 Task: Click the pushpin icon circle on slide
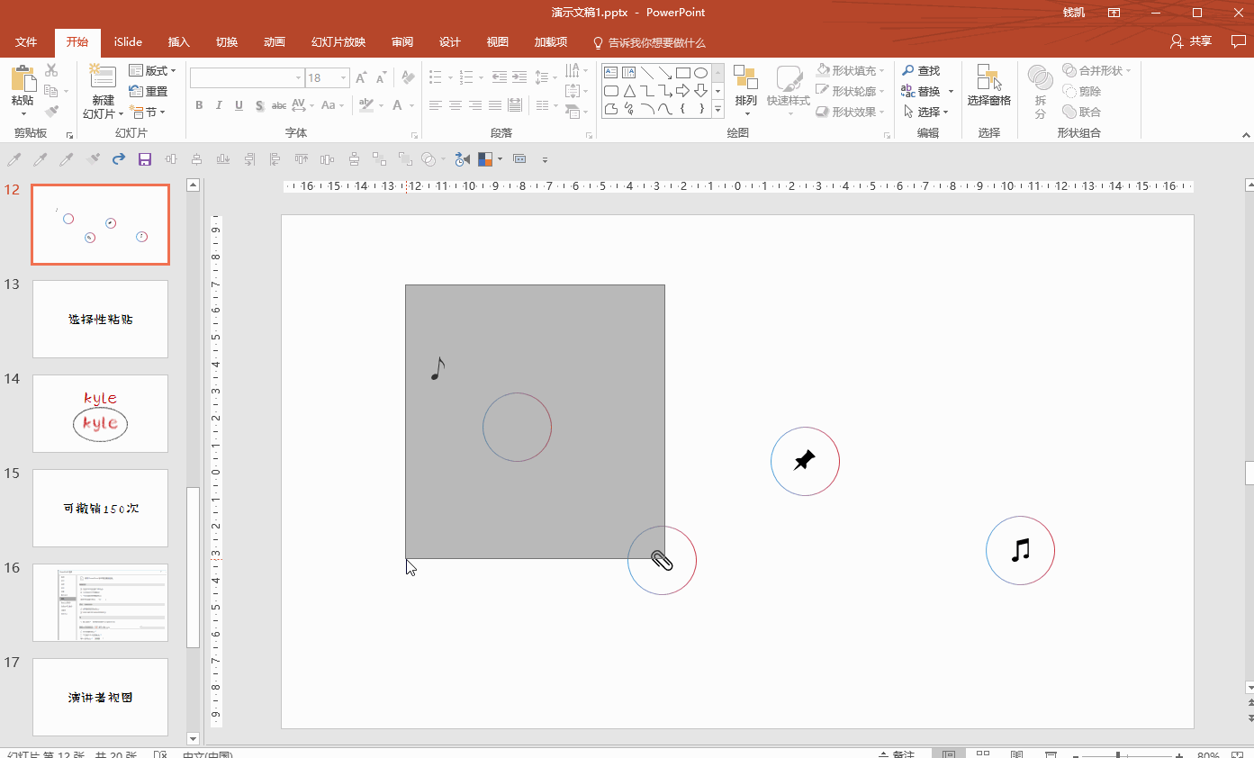point(805,461)
